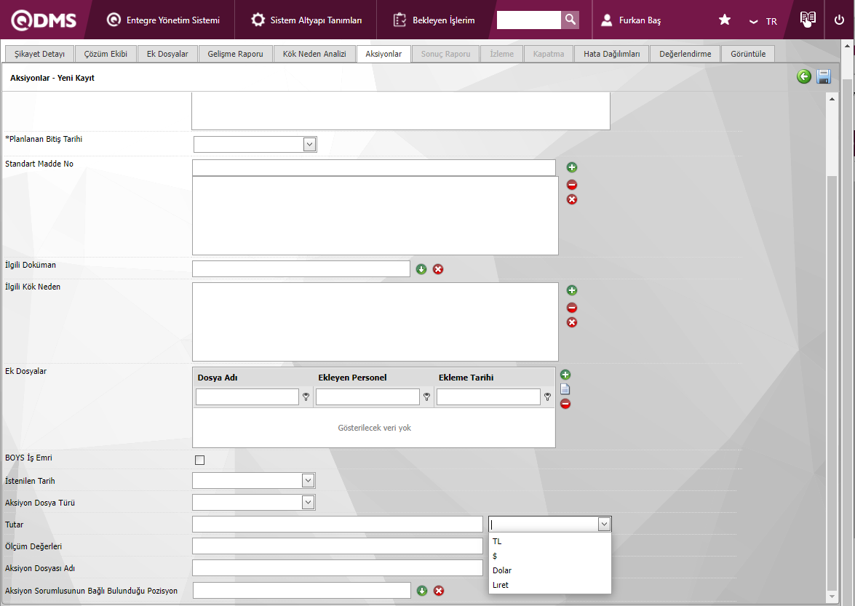This screenshot has width=855, height=606.
Task: Delete file with Ek Dosyalar minus icon
Action: point(565,404)
